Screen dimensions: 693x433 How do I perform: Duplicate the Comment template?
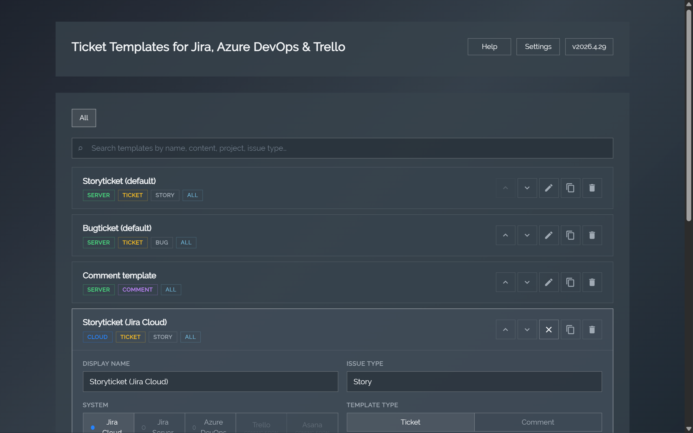(x=570, y=282)
